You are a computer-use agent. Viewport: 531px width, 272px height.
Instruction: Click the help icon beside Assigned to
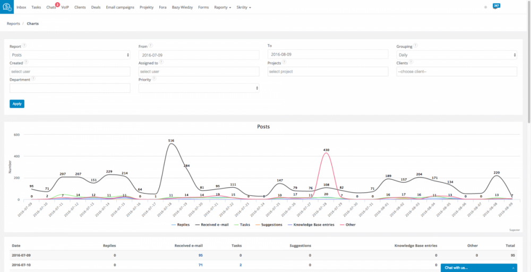pyautogui.click(x=161, y=62)
